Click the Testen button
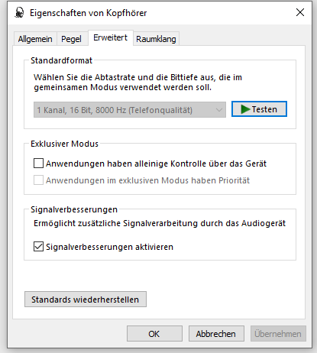 (259, 109)
